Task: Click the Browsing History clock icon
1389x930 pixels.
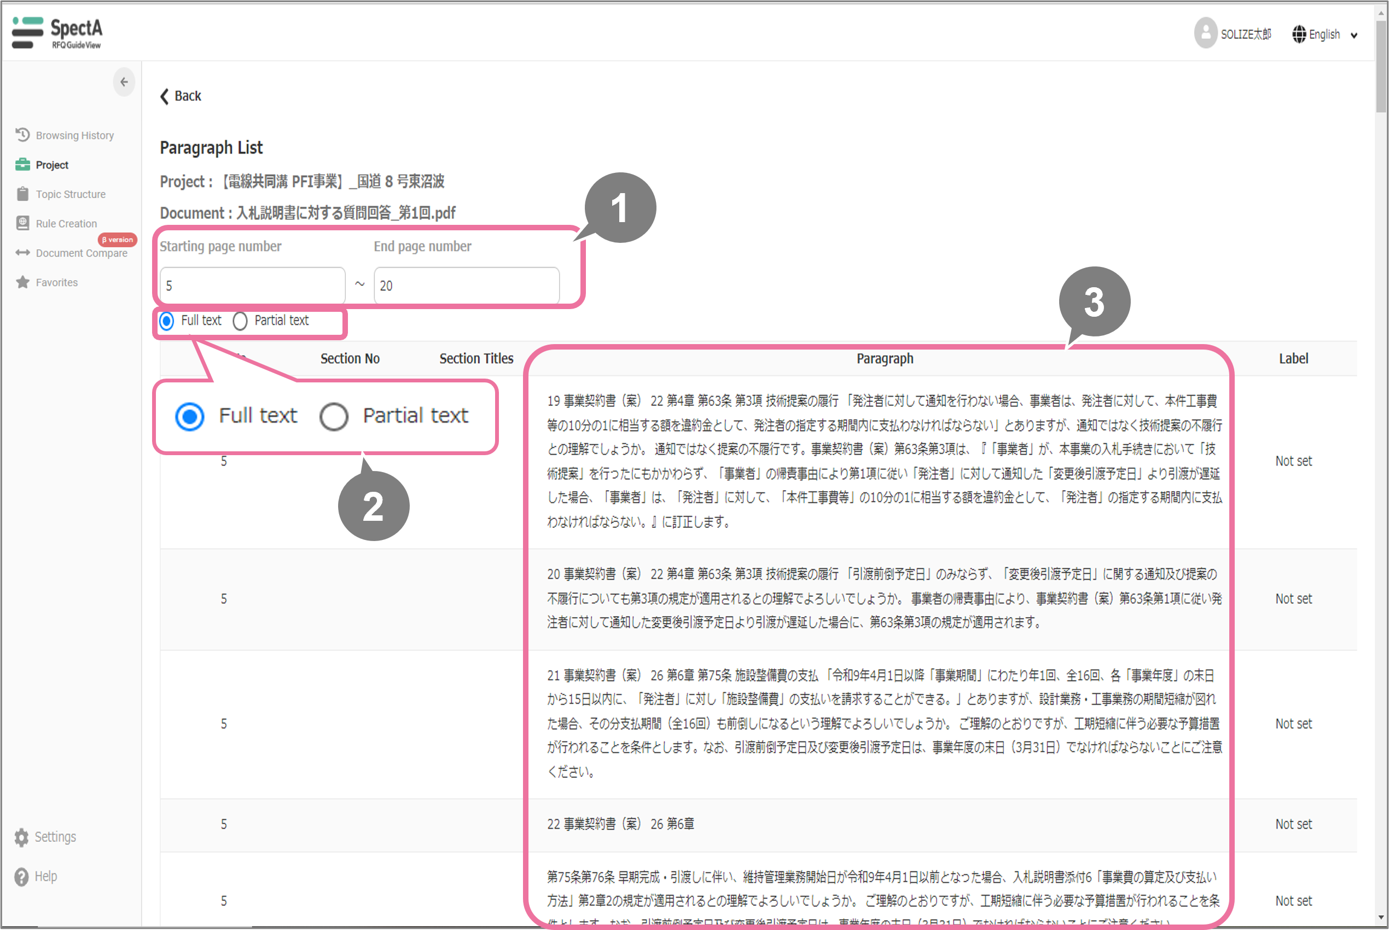Action: click(x=22, y=135)
